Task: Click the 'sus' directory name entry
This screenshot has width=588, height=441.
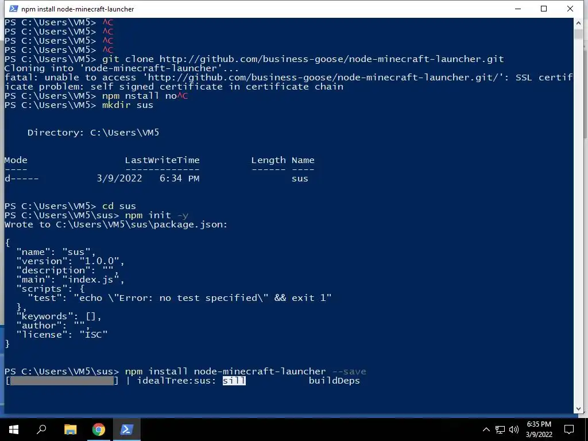Action: [300, 179]
